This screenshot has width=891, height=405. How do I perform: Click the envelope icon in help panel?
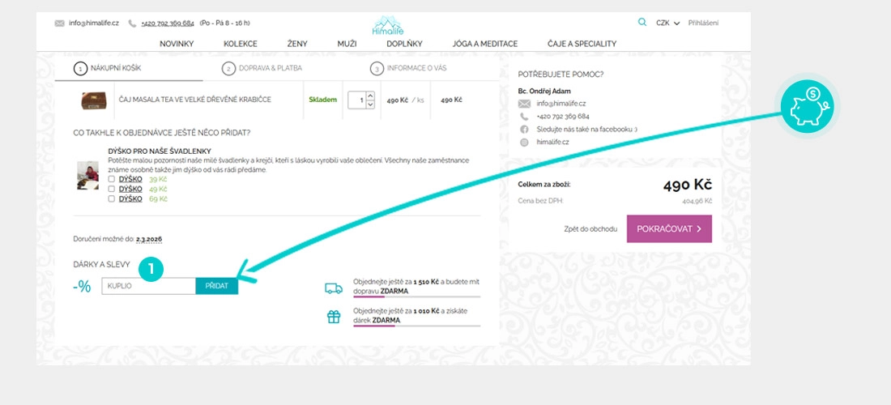click(525, 104)
